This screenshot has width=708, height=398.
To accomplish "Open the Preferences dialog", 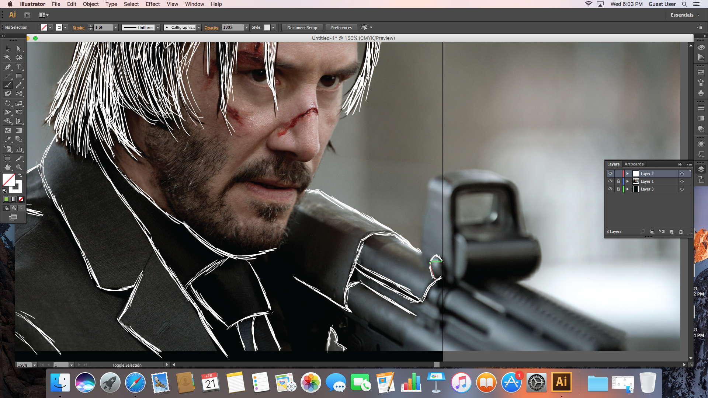I will [341, 27].
